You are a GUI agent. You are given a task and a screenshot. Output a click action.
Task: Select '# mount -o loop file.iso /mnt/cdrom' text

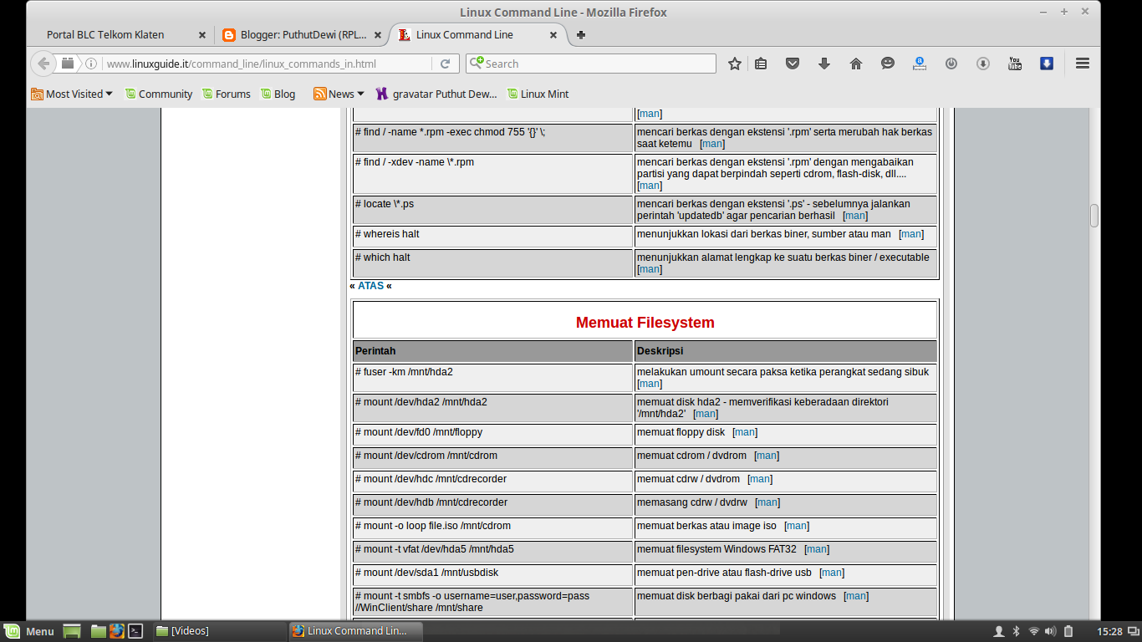tap(433, 526)
